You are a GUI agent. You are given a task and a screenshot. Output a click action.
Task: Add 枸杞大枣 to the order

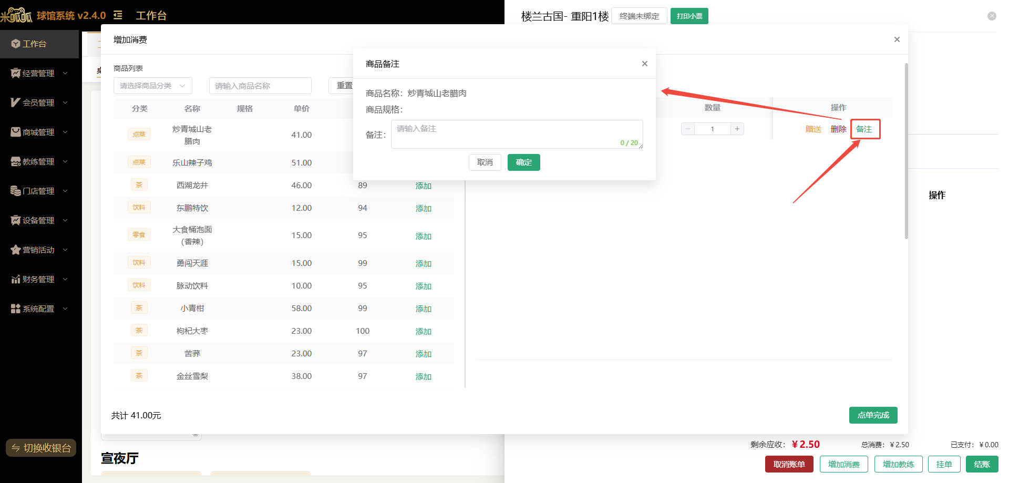pyautogui.click(x=424, y=331)
